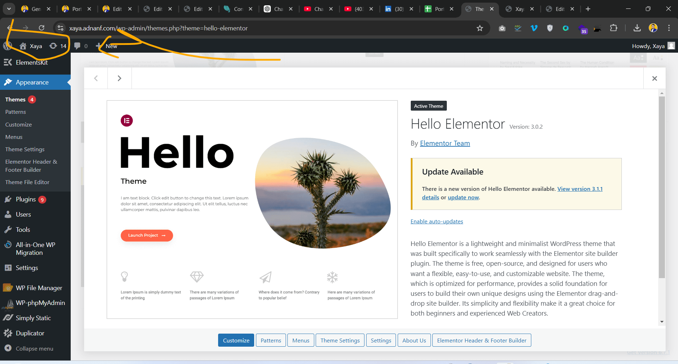Open the browser Downloads icon
This screenshot has width=678, height=364.
(637, 28)
